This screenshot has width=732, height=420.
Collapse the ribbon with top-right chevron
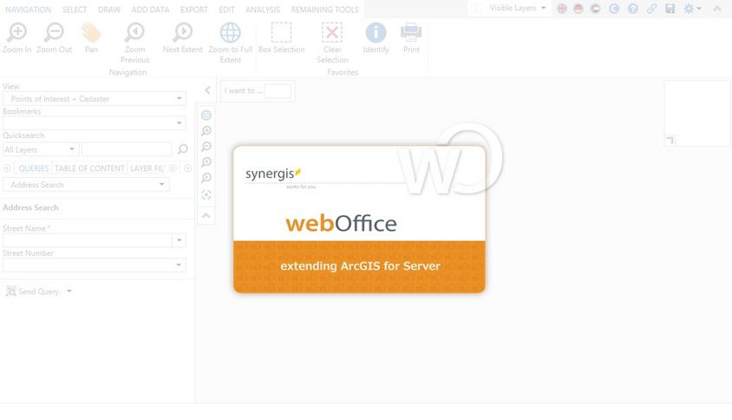(x=717, y=9)
